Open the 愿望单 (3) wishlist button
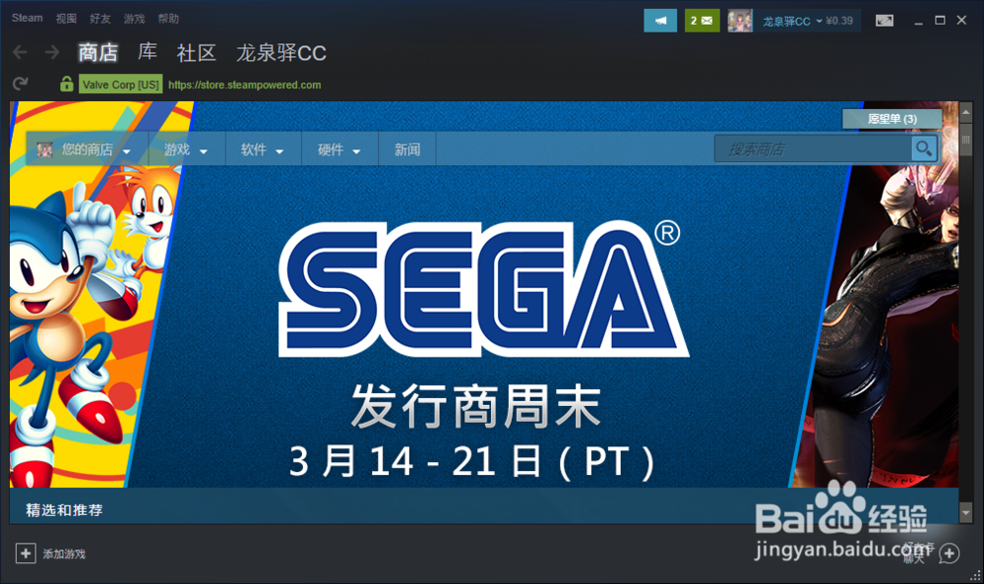The image size is (984, 584). coord(892,119)
